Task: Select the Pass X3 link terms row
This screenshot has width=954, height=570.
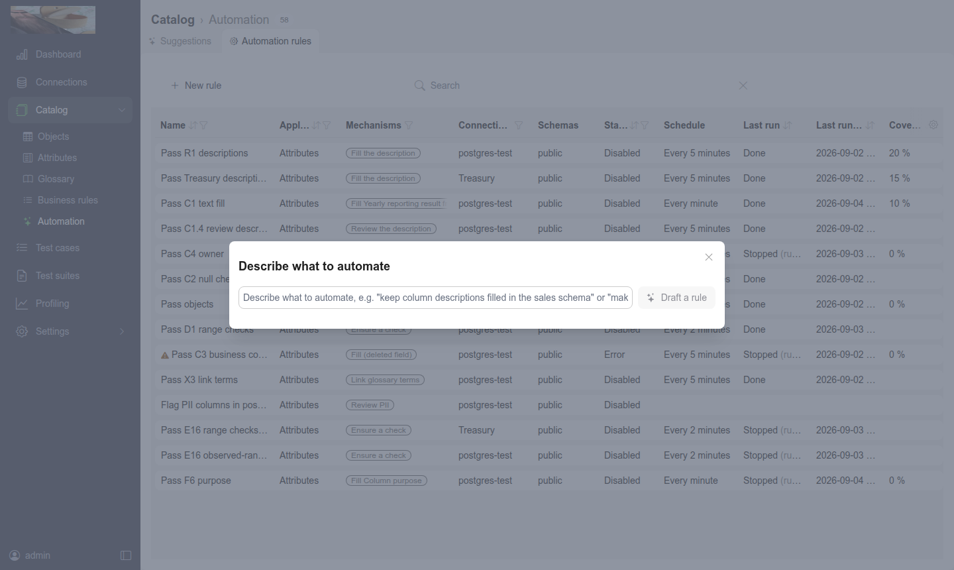Action: pos(548,380)
